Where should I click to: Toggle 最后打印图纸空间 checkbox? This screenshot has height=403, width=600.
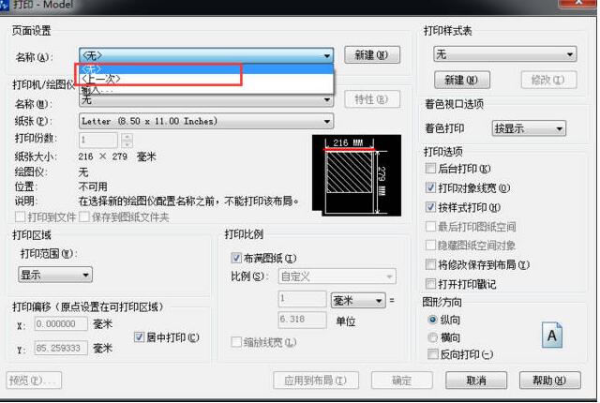point(431,227)
